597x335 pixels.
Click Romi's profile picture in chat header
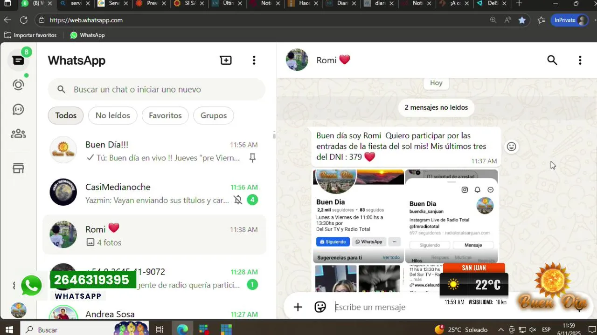tap(297, 60)
